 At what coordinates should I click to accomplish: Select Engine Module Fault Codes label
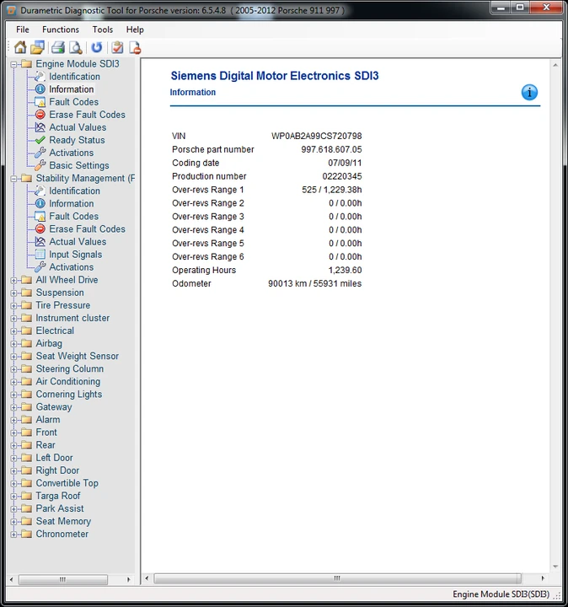(73, 102)
